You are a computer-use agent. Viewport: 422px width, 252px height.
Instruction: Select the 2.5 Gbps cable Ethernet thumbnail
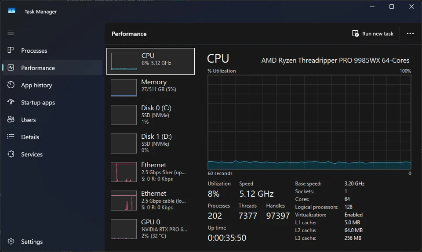[x=124, y=201]
